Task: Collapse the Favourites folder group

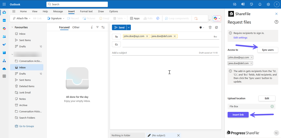Action: tap(12, 27)
